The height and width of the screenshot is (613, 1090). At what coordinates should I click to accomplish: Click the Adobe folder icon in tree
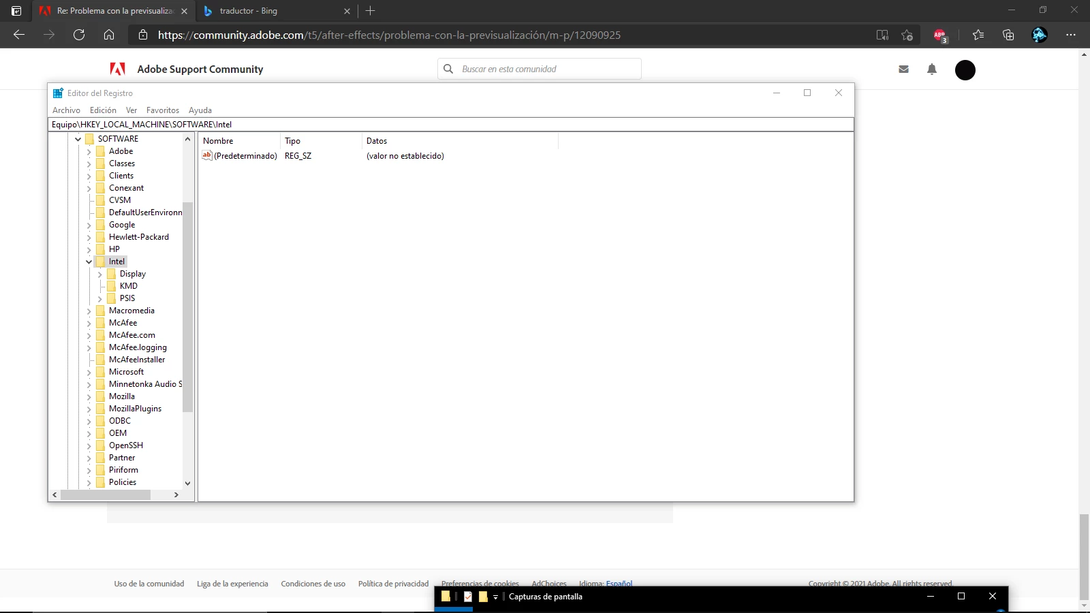[101, 151]
